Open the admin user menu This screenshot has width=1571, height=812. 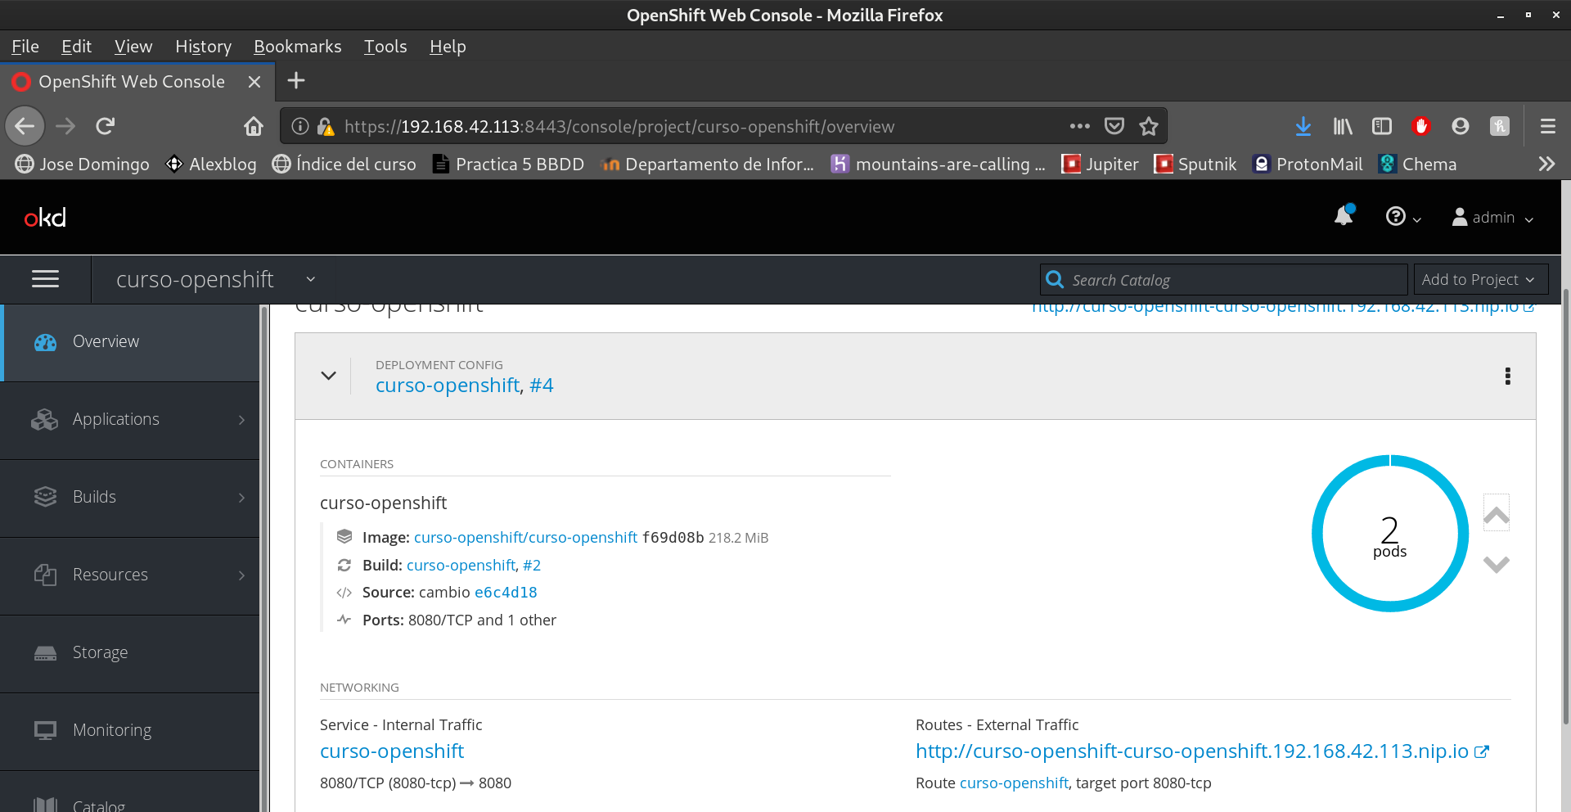point(1492,217)
